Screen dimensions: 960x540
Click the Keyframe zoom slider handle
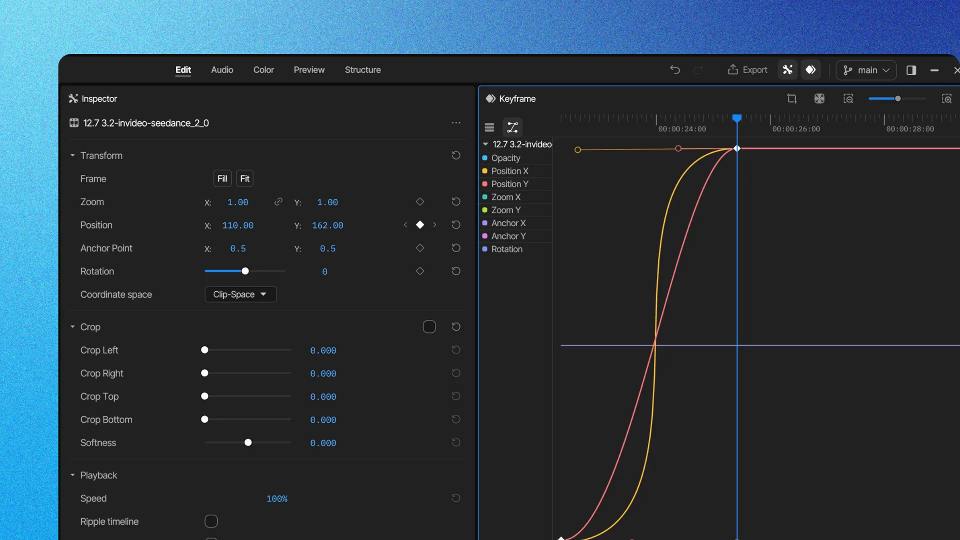point(898,99)
